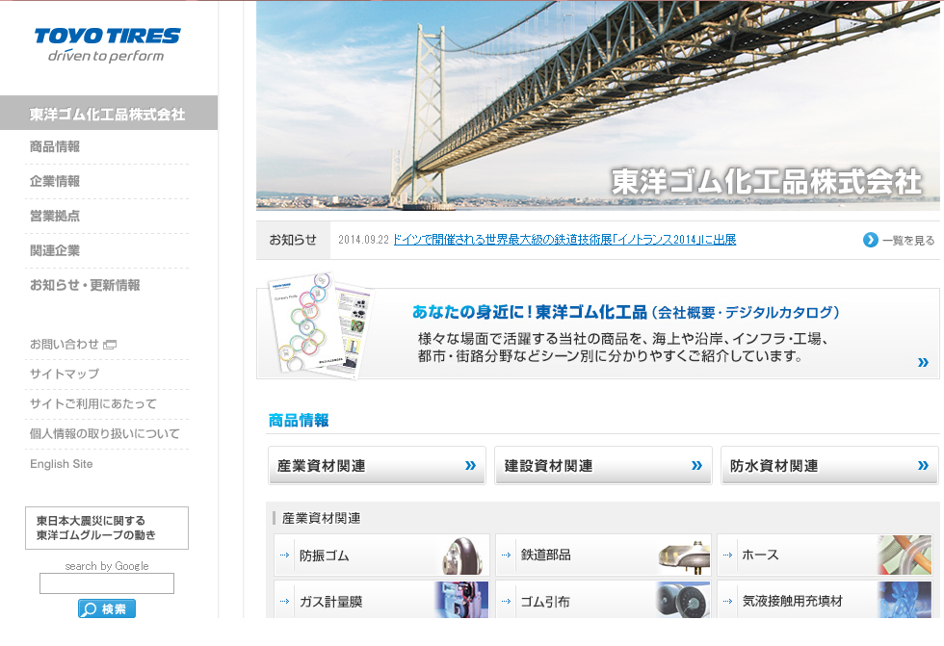Click the 気液接触用充填材 product thumbnail image

point(905,600)
